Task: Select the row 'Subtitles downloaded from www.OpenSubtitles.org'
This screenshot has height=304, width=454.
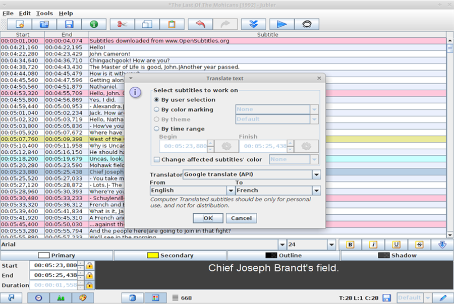Action: tap(223, 41)
